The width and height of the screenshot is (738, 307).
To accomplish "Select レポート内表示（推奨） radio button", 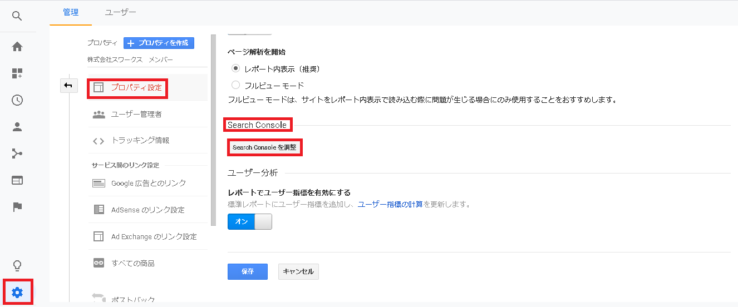I will tap(235, 69).
